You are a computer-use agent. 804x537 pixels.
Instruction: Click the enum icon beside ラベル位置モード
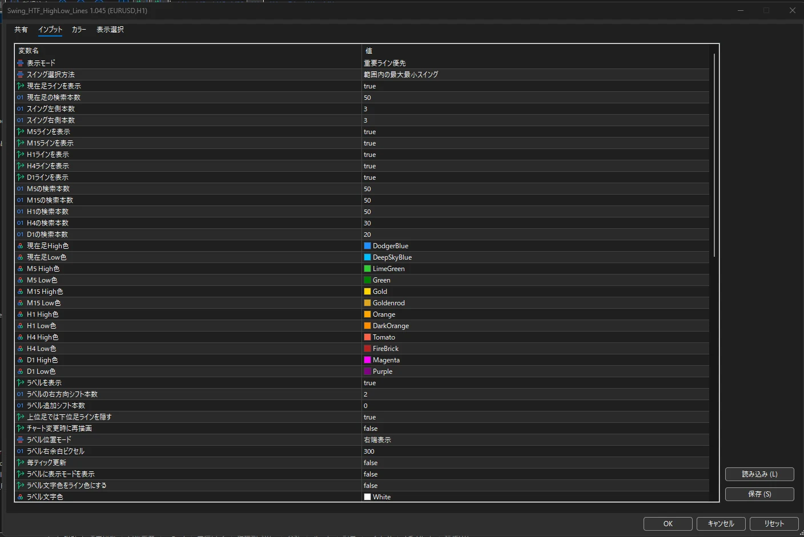click(x=21, y=440)
